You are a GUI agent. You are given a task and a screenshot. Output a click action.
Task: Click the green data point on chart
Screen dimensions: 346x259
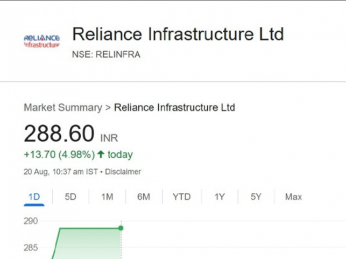(121, 228)
